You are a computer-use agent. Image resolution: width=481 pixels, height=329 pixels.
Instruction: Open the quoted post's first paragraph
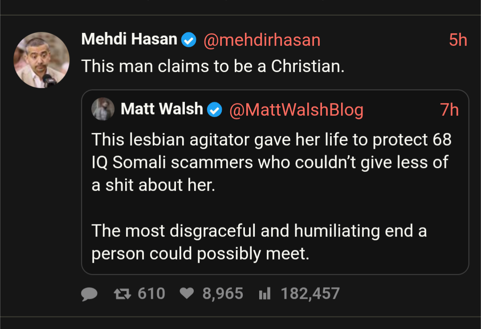(271, 162)
